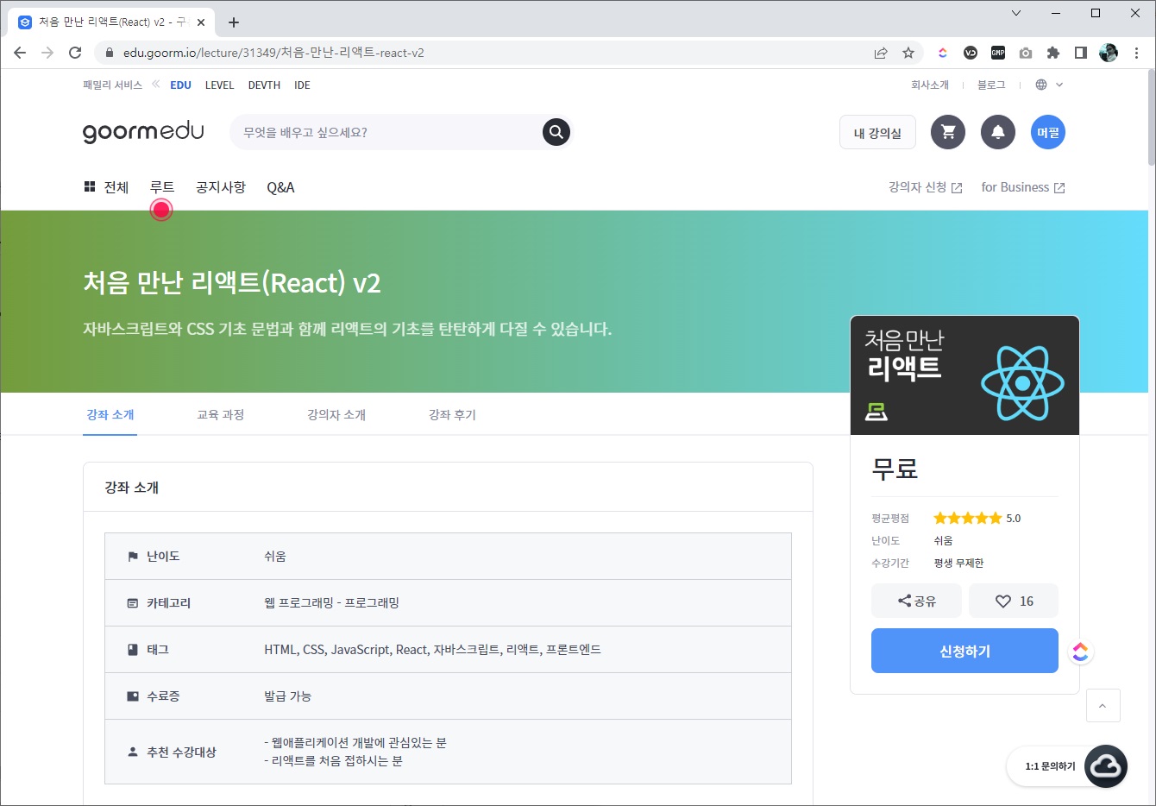Click the 신청하기 enroll button
This screenshot has width=1156, height=806.
pyautogui.click(x=964, y=651)
